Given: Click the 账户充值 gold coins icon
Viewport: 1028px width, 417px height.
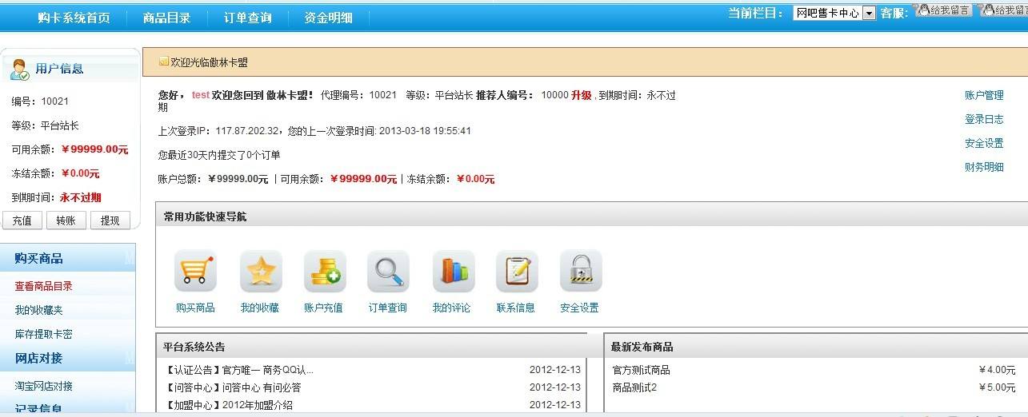Looking at the screenshot, I should coord(324,272).
